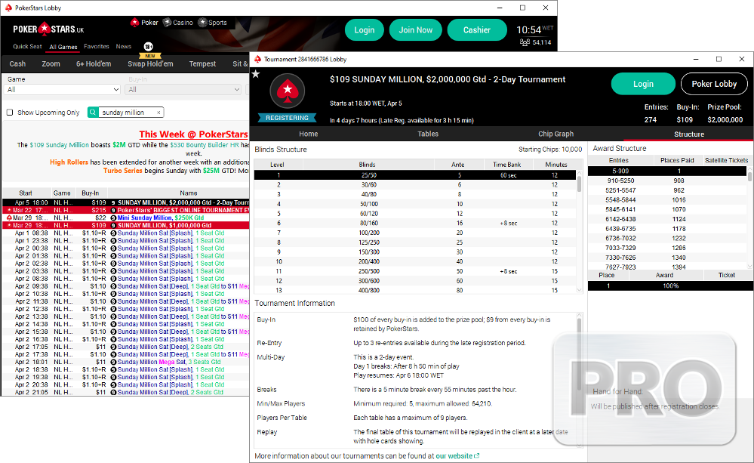Follow the our website link
The height and width of the screenshot is (463, 754).
[454, 455]
